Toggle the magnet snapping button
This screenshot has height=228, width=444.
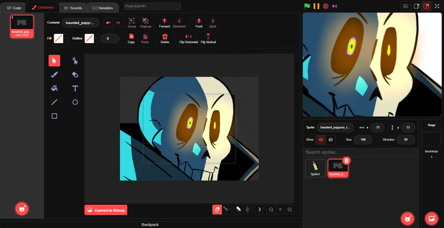tap(217, 210)
